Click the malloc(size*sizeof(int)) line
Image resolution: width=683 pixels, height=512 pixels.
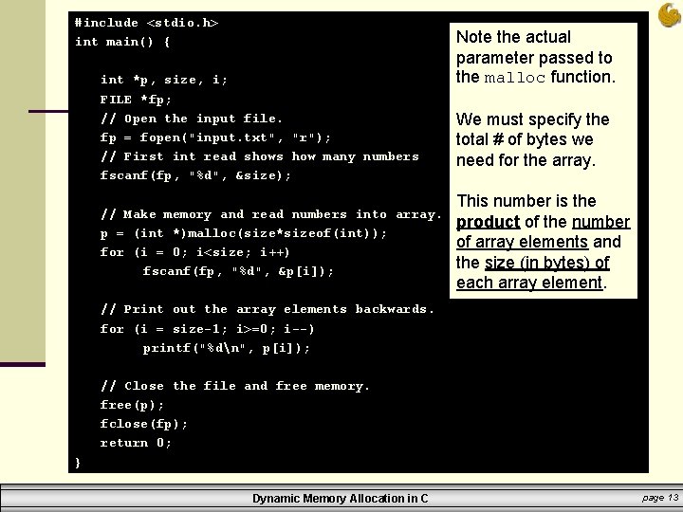[244, 234]
